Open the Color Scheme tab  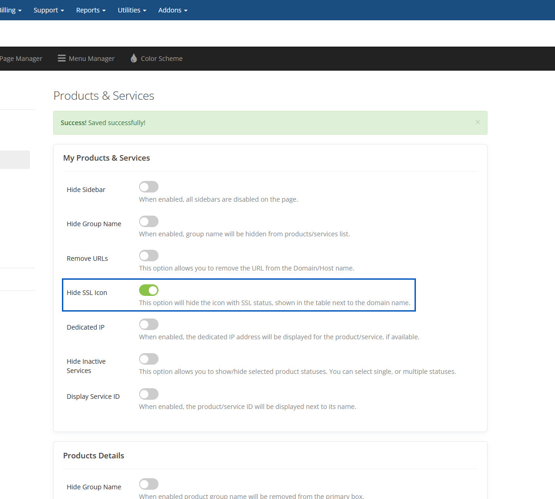(161, 59)
